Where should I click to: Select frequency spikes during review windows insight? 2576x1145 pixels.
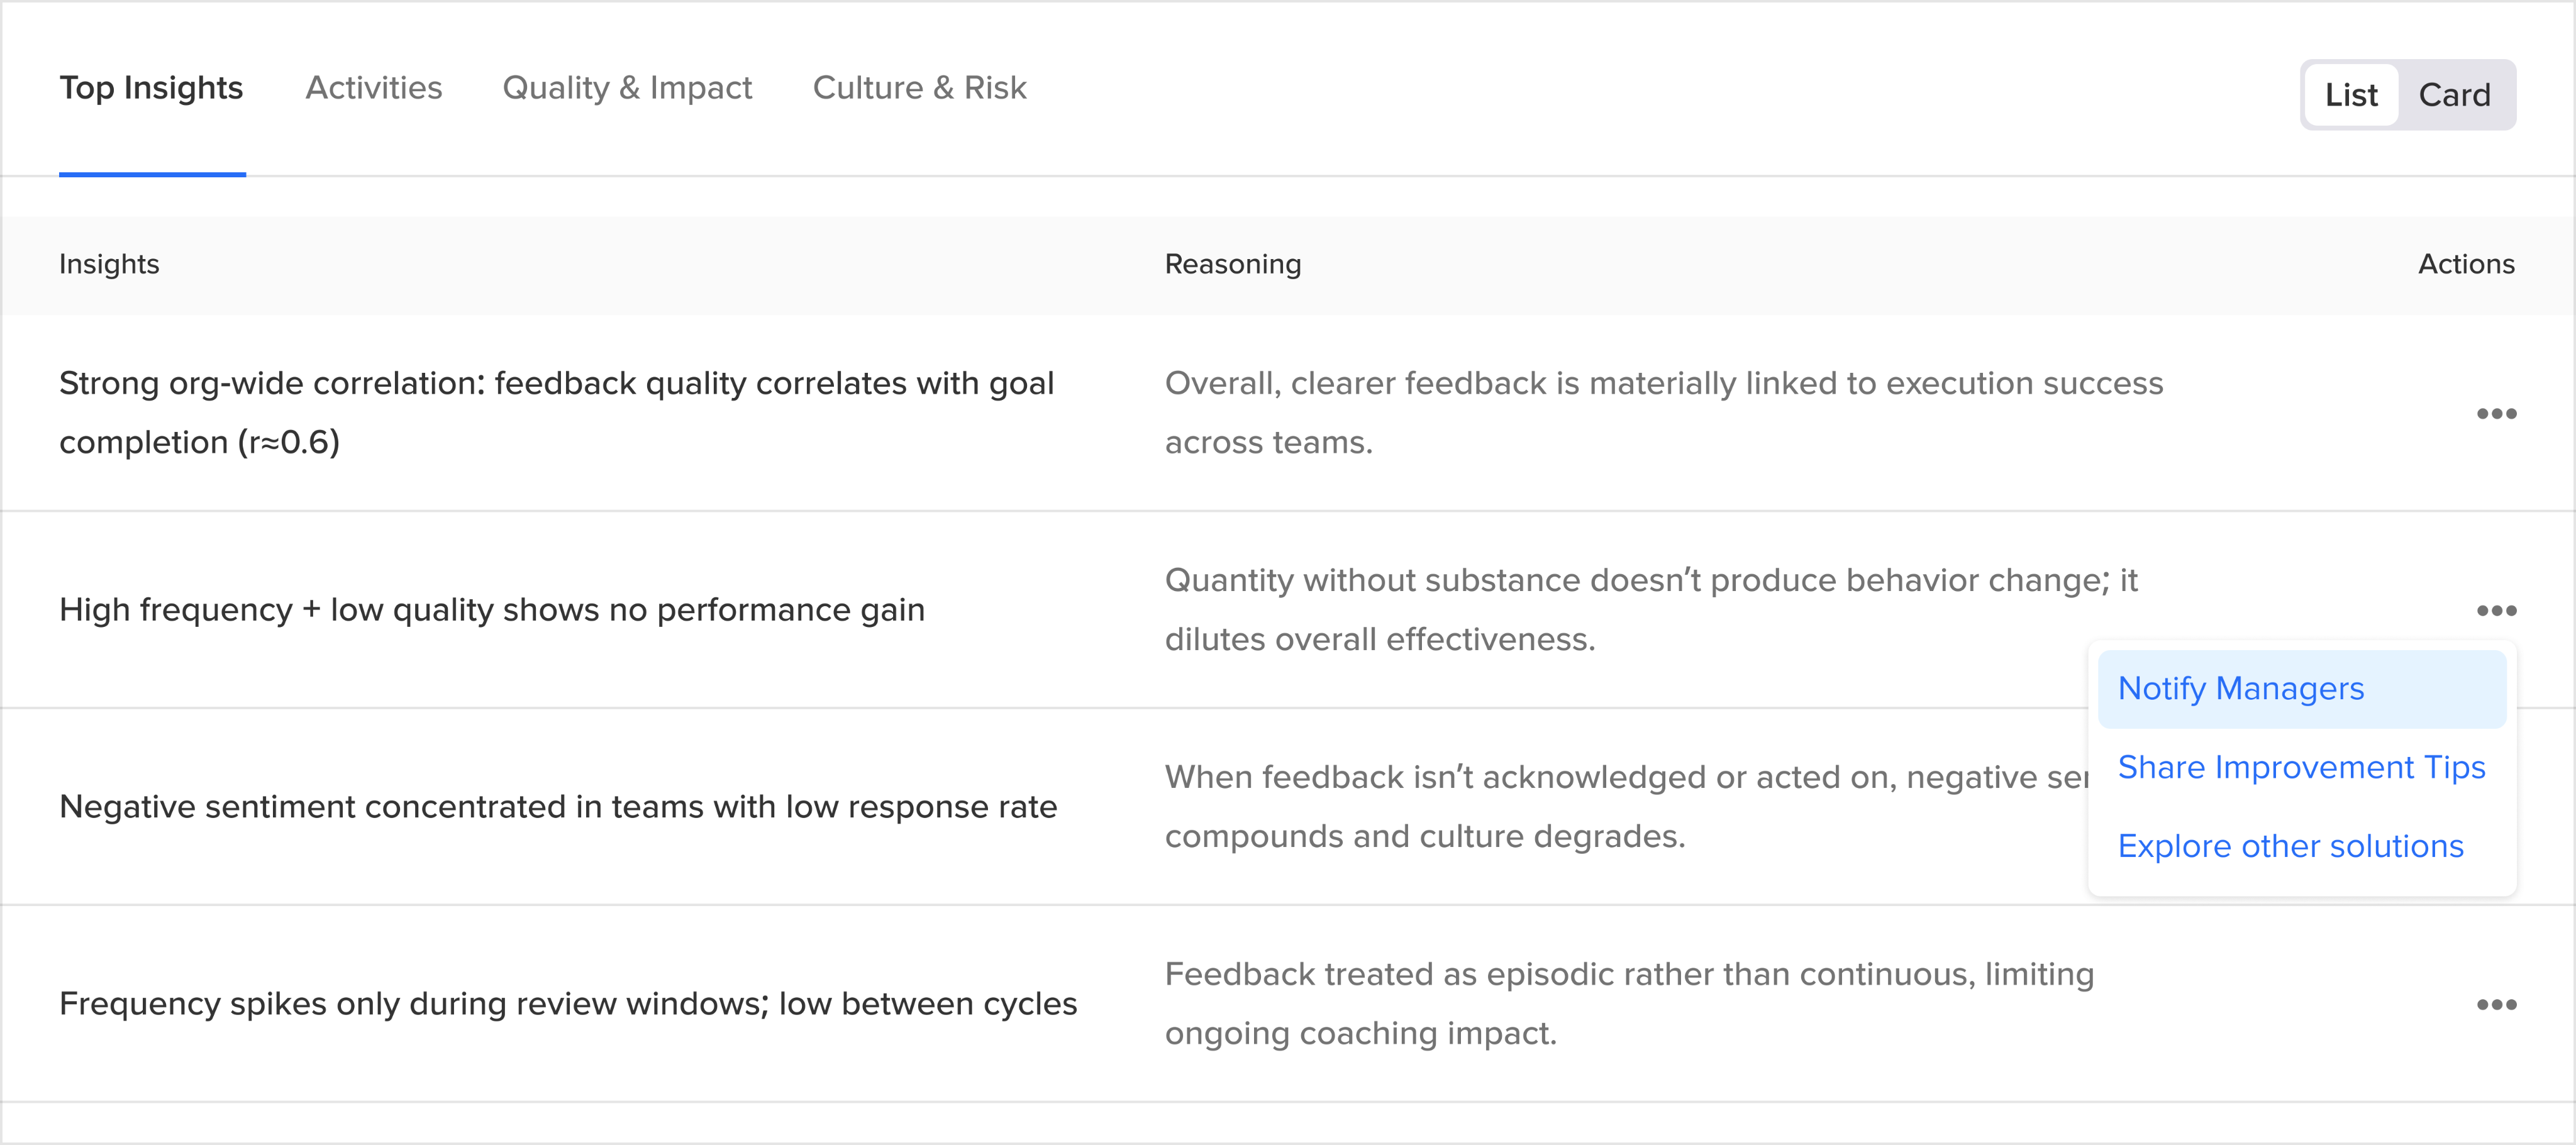pyautogui.click(x=567, y=1004)
